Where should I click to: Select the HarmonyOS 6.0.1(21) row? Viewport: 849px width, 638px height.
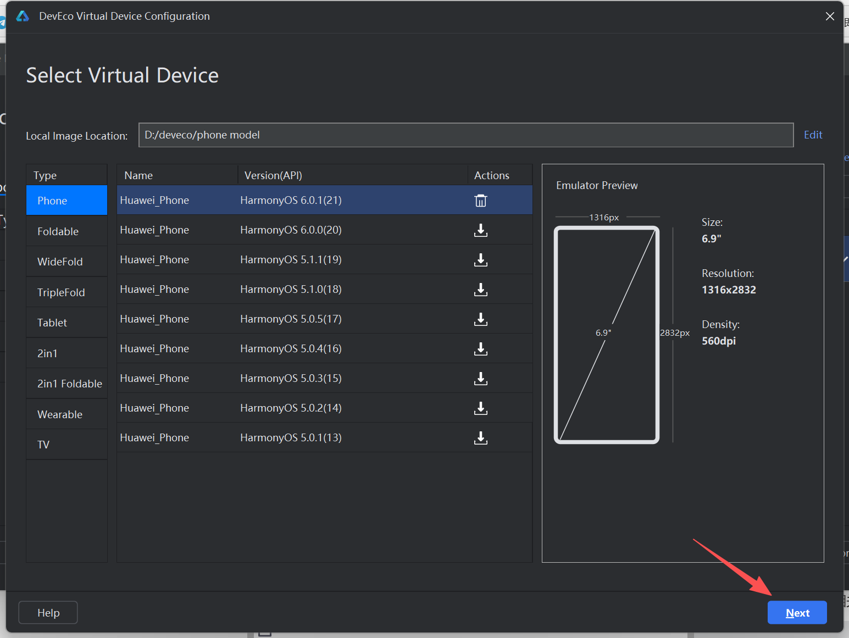[325, 200]
